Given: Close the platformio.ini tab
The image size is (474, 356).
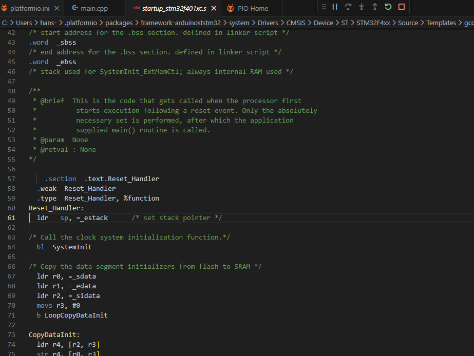Looking at the screenshot, I should click(56, 8).
